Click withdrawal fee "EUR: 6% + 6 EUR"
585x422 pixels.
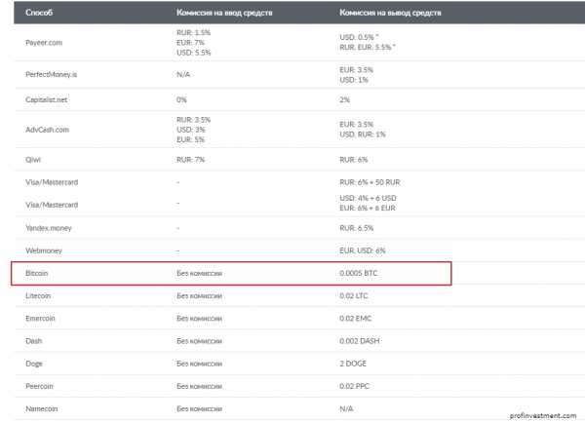pyautogui.click(x=368, y=208)
